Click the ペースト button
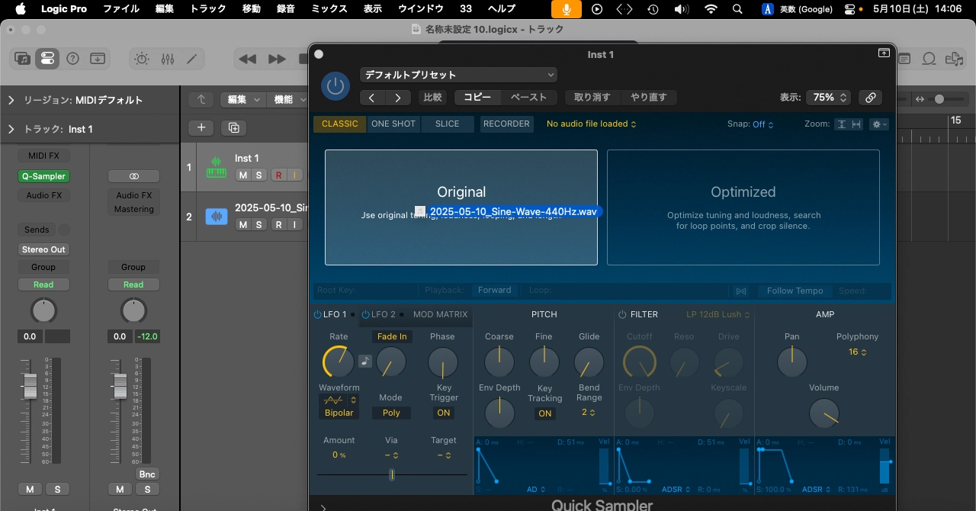This screenshot has width=976, height=511. click(x=528, y=98)
